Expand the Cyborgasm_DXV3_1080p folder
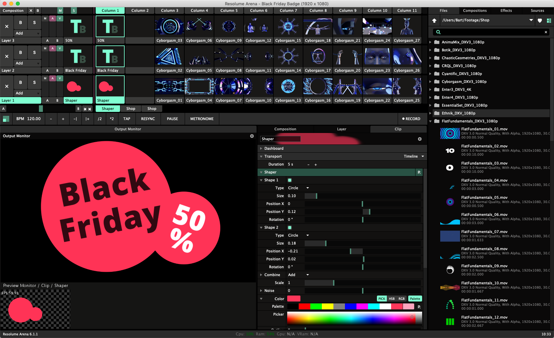554x338 pixels. pyautogui.click(x=430, y=82)
